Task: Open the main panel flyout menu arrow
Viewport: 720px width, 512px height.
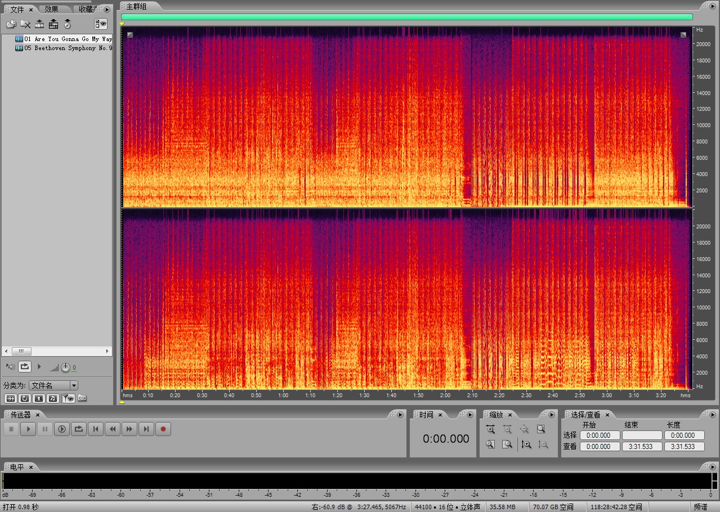Action: pyautogui.click(x=713, y=6)
